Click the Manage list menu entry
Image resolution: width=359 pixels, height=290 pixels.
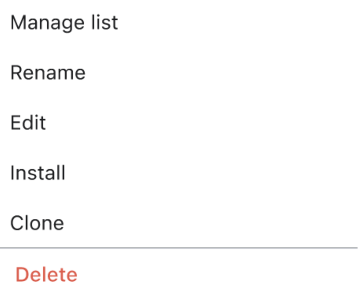point(64,23)
